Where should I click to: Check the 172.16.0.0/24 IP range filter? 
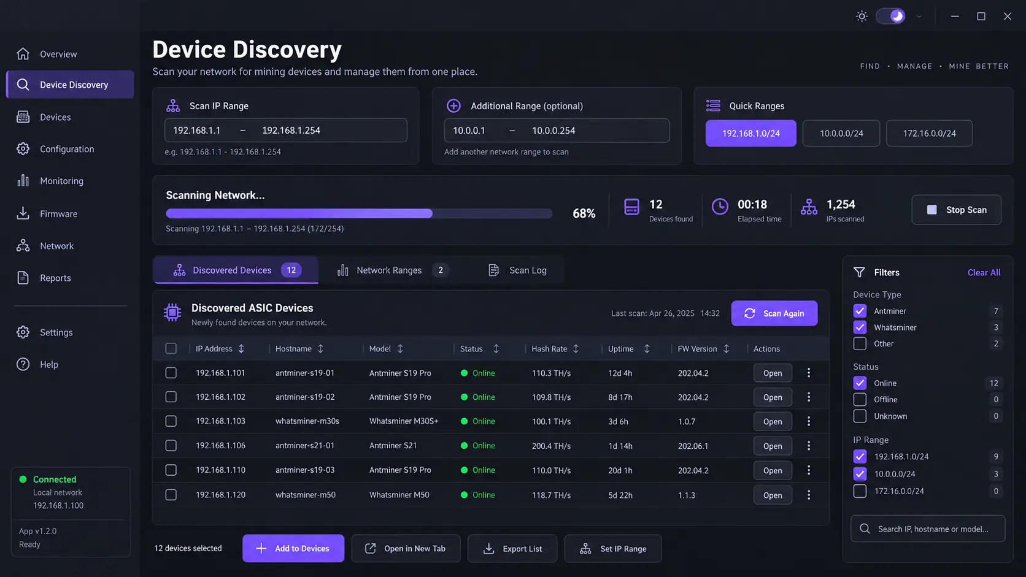[x=860, y=491]
